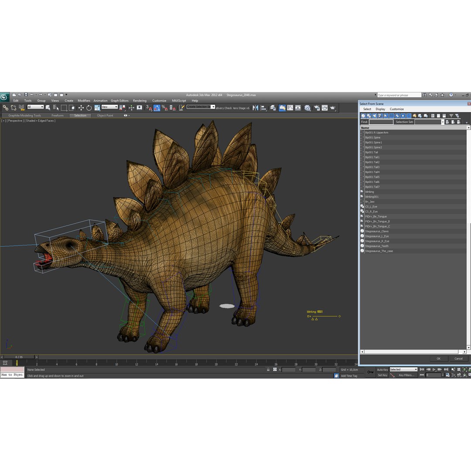Open the Key Mode toggle icon beside frame field
471x471 pixels.
(422, 375)
